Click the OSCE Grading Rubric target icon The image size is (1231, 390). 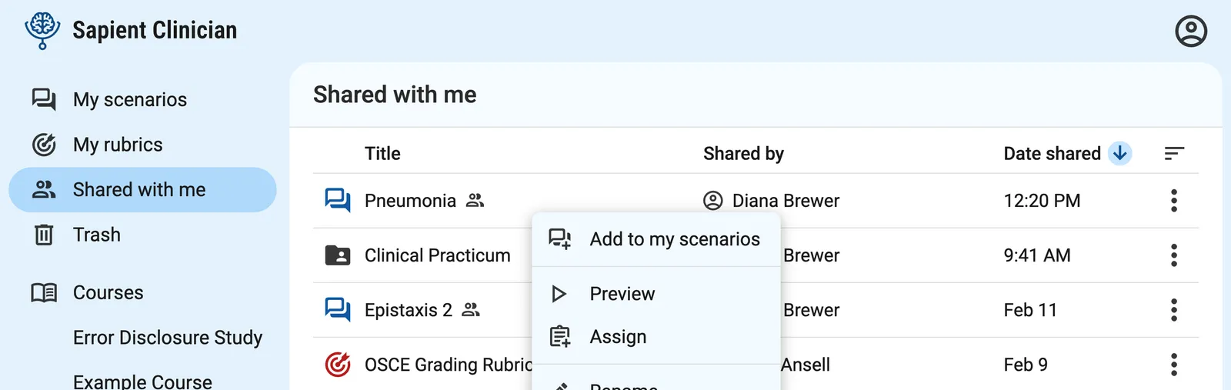click(338, 365)
